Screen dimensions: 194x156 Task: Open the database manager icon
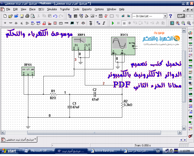click(81, 16)
